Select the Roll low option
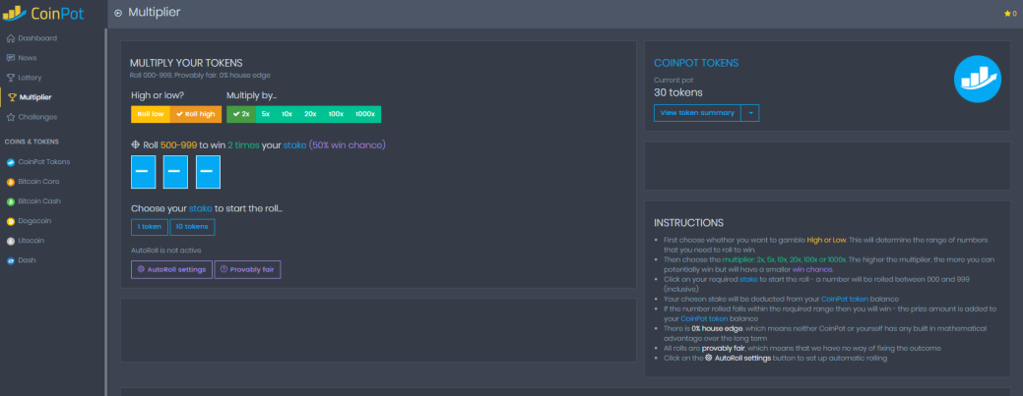This screenshot has height=396, width=1023. [151, 114]
